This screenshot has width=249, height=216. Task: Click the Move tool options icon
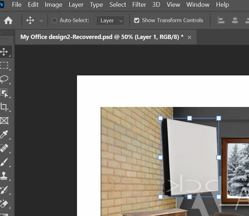tap(30, 21)
